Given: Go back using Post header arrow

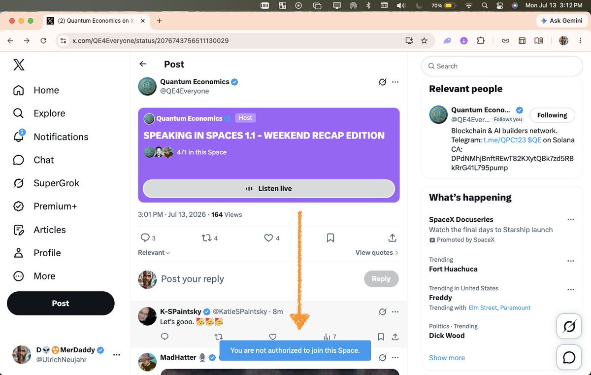Looking at the screenshot, I should tap(143, 64).
